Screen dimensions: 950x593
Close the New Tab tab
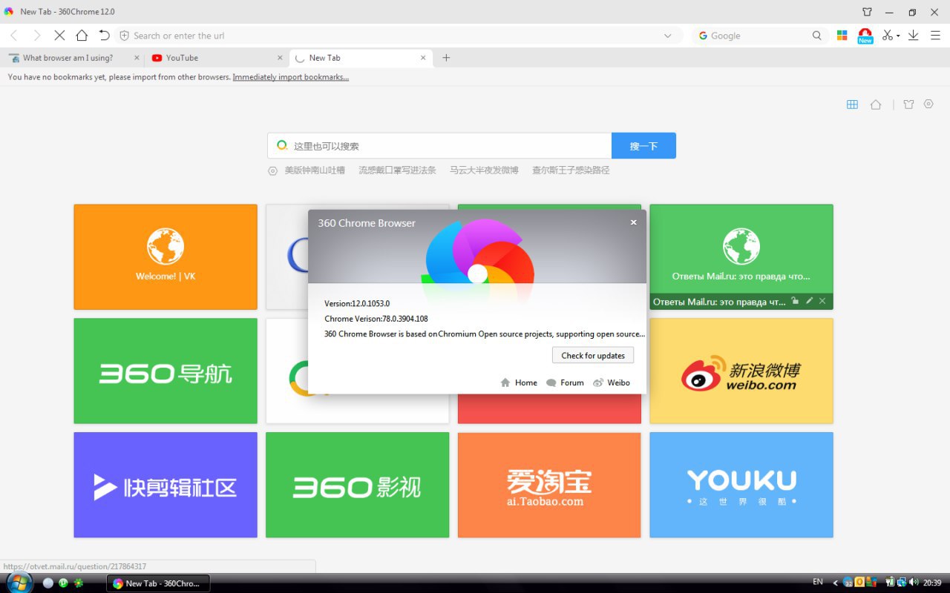423,58
